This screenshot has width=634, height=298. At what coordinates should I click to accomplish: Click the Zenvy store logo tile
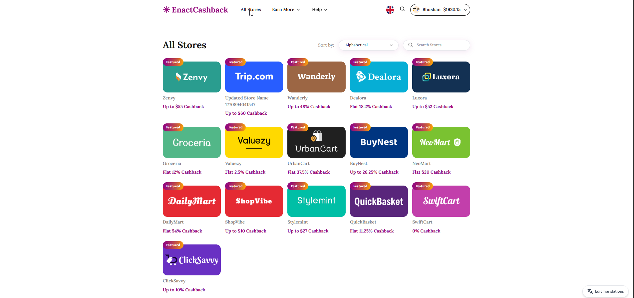[x=191, y=77]
